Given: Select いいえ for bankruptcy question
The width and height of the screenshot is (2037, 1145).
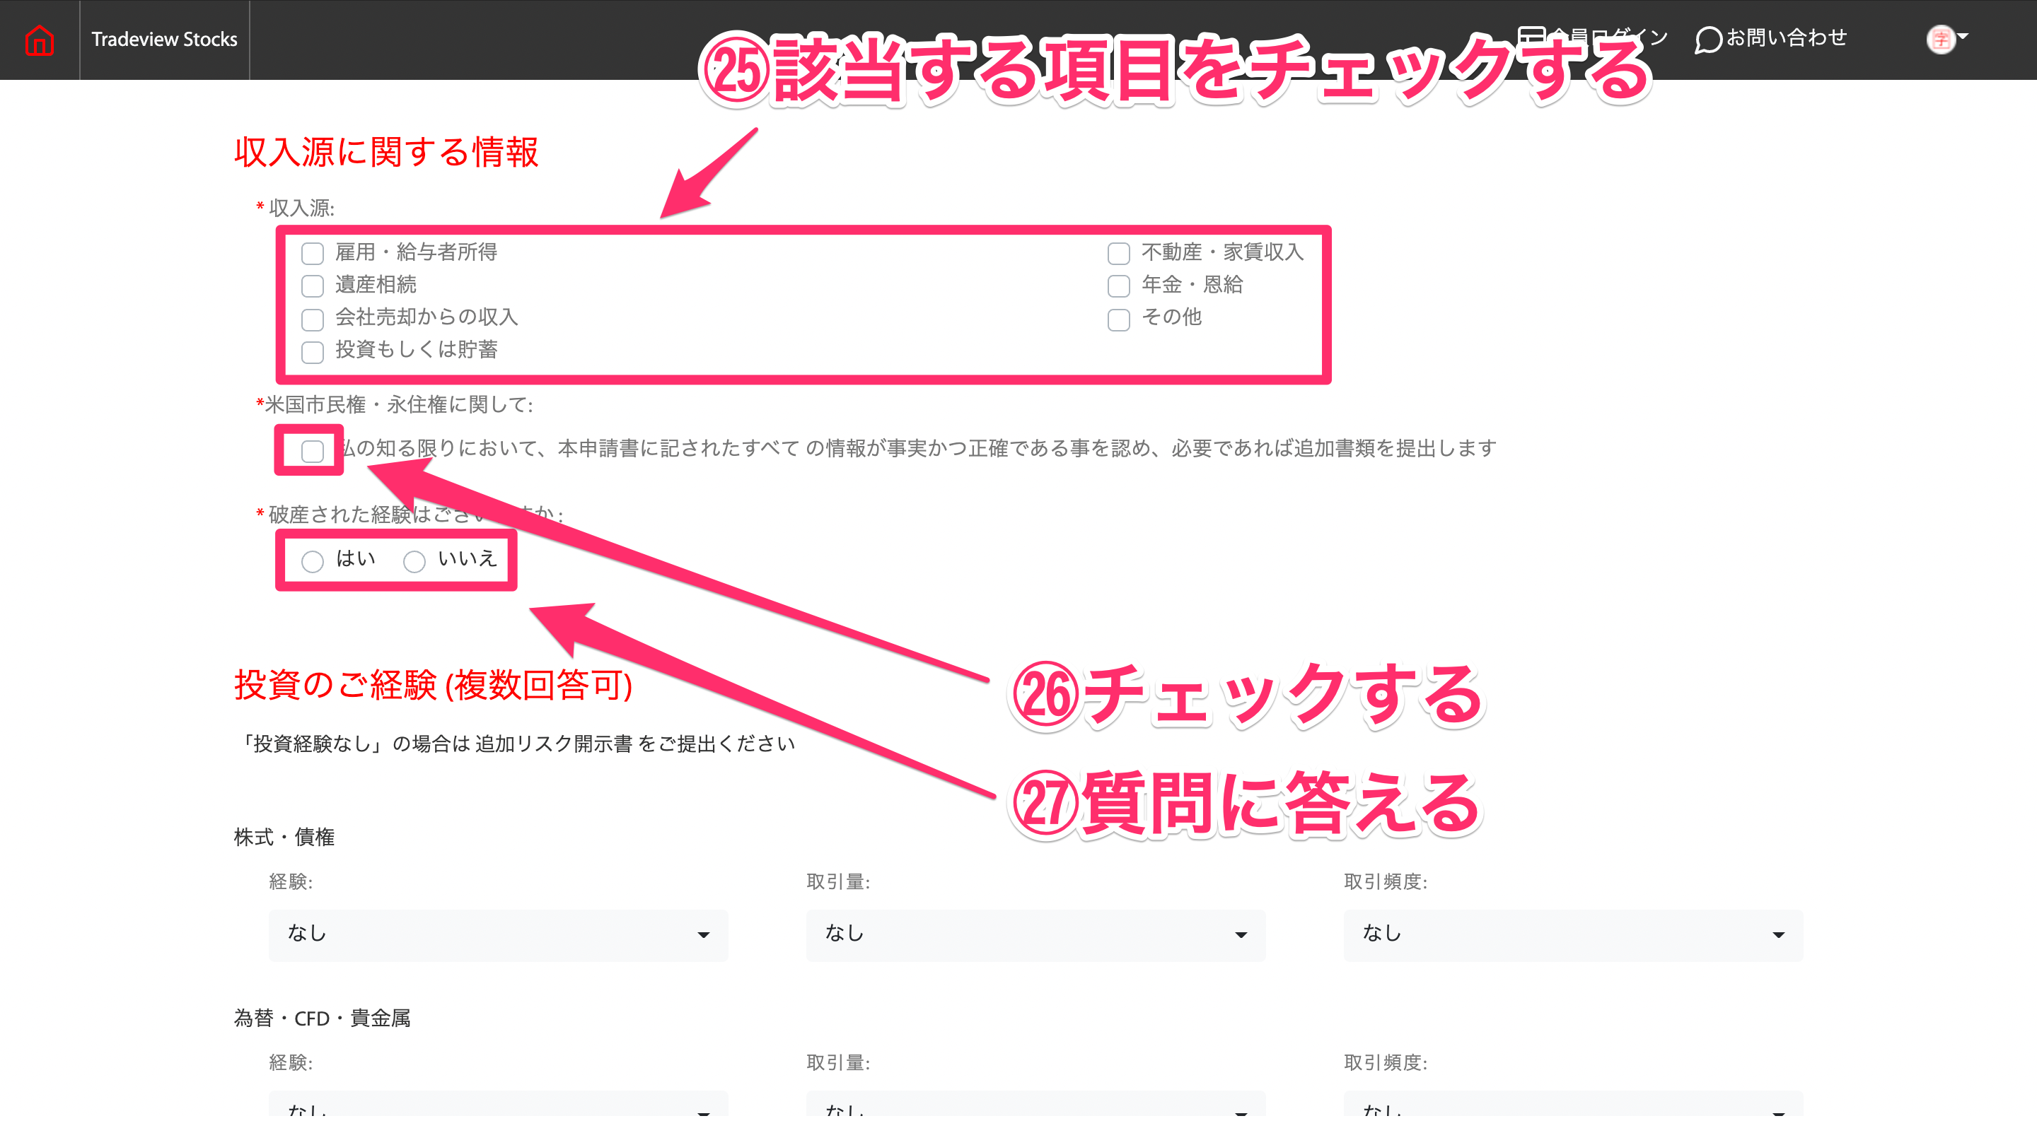Looking at the screenshot, I should [x=414, y=561].
